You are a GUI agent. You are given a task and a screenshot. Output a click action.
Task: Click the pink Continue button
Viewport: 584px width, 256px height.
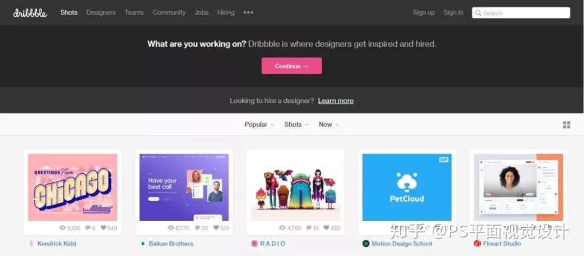291,65
